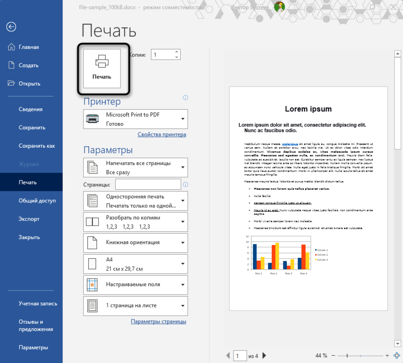
Task: Click the Страницы input field
Action: point(148,184)
